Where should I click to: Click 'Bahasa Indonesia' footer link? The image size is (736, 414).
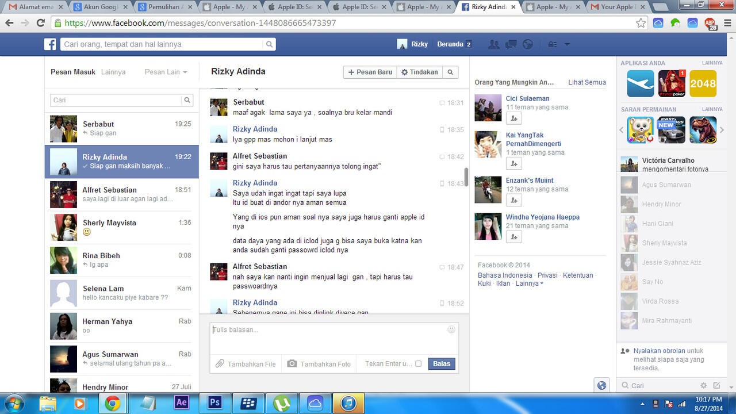coord(505,275)
